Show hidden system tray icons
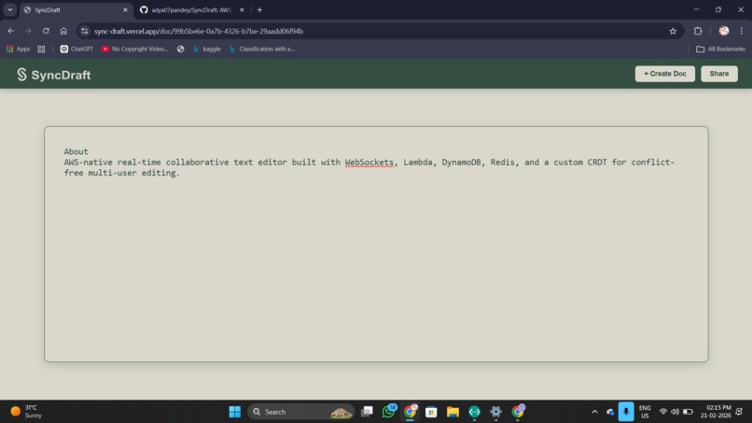Viewport: 752px width, 423px height. tap(594, 412)
